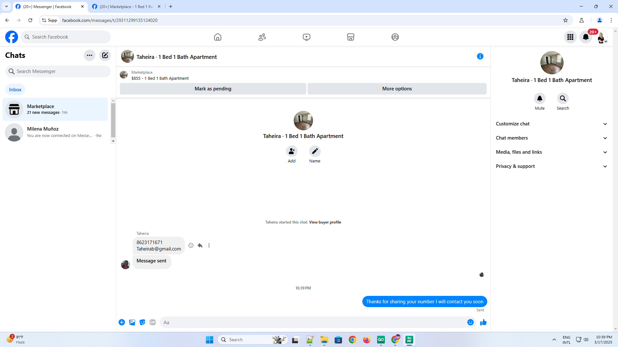Open the tab search dropdown in Chrome

coord(6,6)
